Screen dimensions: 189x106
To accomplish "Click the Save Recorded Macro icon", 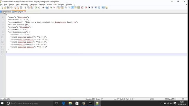I will pos(99,8).
